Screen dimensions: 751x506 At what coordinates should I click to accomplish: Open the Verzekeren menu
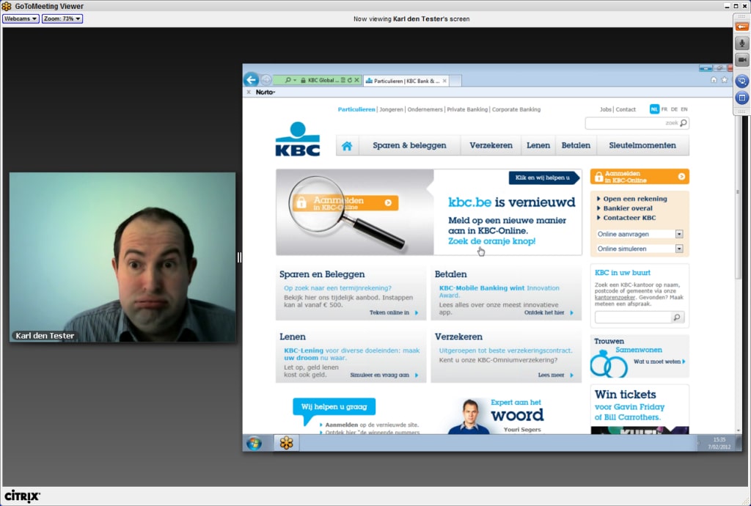coord(491,145)
